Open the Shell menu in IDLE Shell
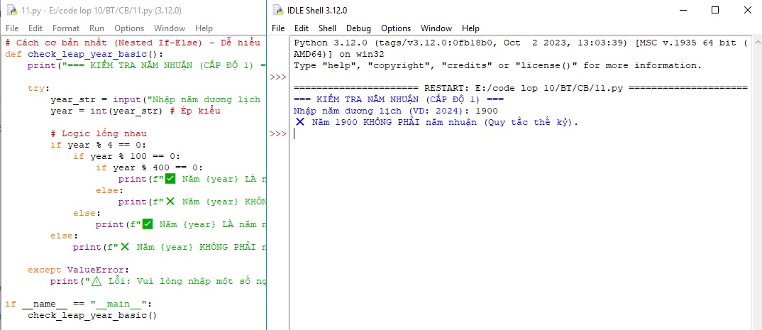 [x=327, y=28]
